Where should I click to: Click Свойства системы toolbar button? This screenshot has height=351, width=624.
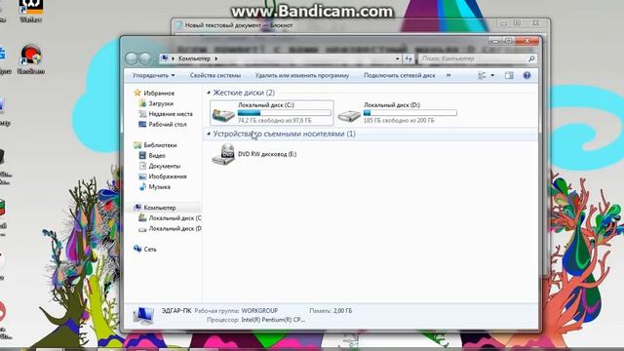tap(215, 75)
